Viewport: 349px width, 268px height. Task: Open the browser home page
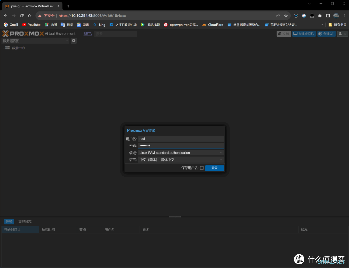[30, 16]
